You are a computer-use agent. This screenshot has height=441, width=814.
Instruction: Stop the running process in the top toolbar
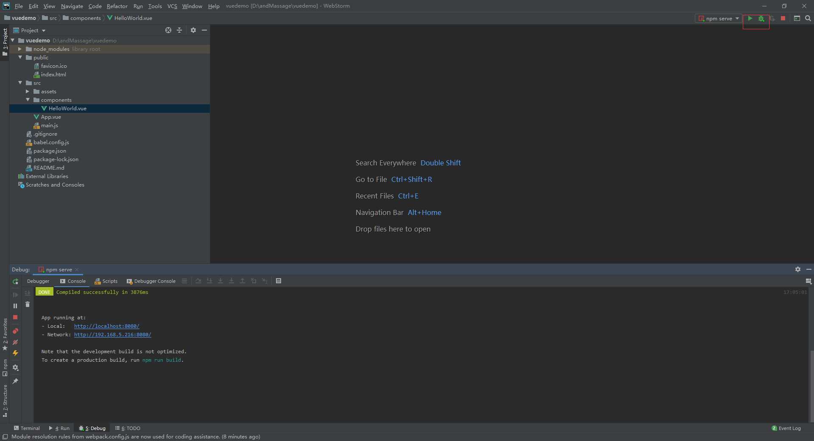[x=783, y=18]
